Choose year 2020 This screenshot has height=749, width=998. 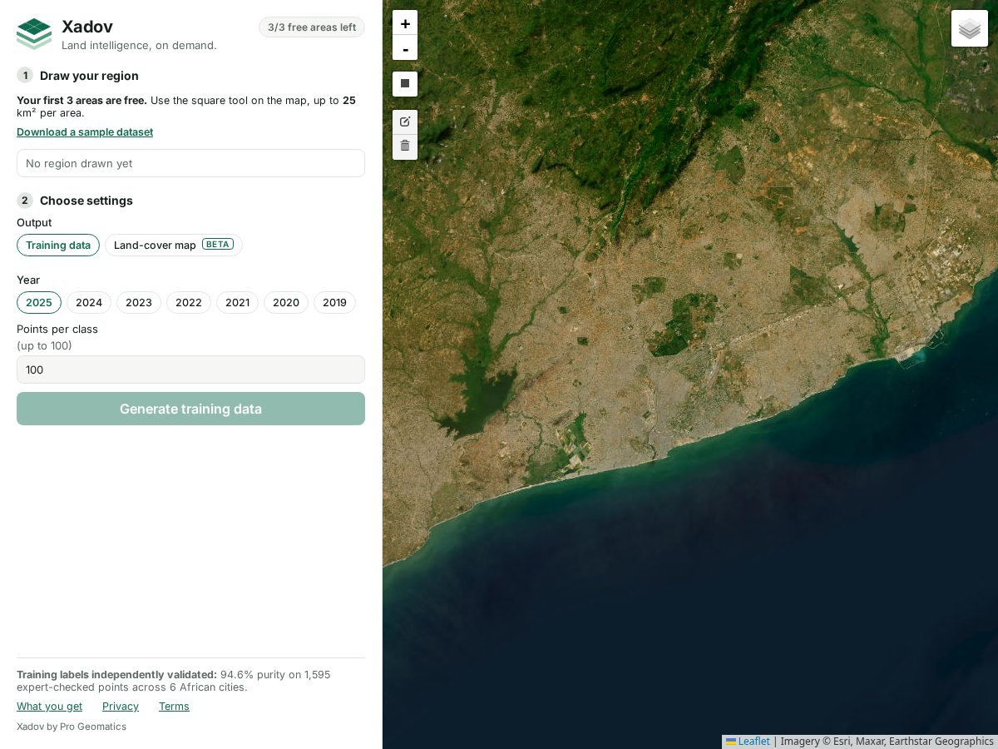tap(286, 303)
